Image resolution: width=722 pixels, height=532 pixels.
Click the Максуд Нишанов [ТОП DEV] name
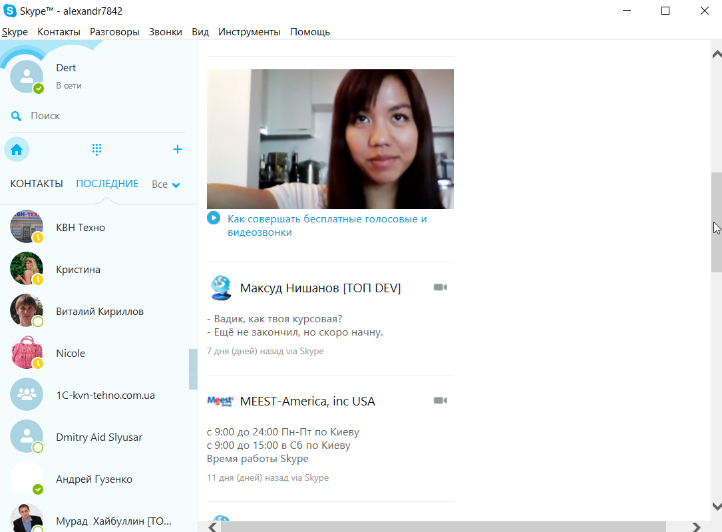(320, 288)
